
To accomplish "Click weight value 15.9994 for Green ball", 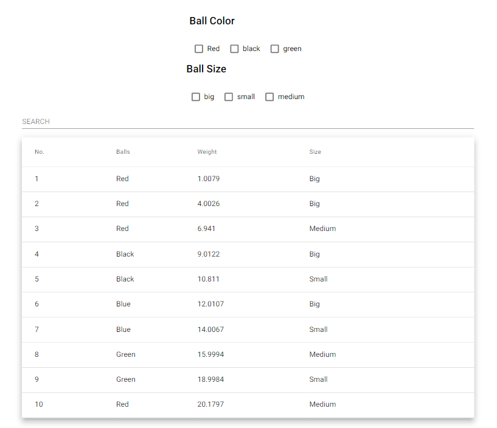I will point(210,354).
